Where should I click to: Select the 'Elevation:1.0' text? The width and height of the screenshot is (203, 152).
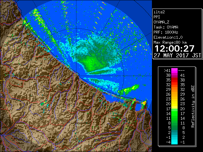(168, 37)
